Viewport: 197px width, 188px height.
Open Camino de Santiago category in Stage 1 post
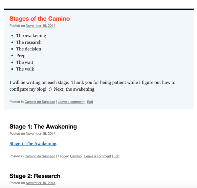pyautogui.click(x=40, y=156)
